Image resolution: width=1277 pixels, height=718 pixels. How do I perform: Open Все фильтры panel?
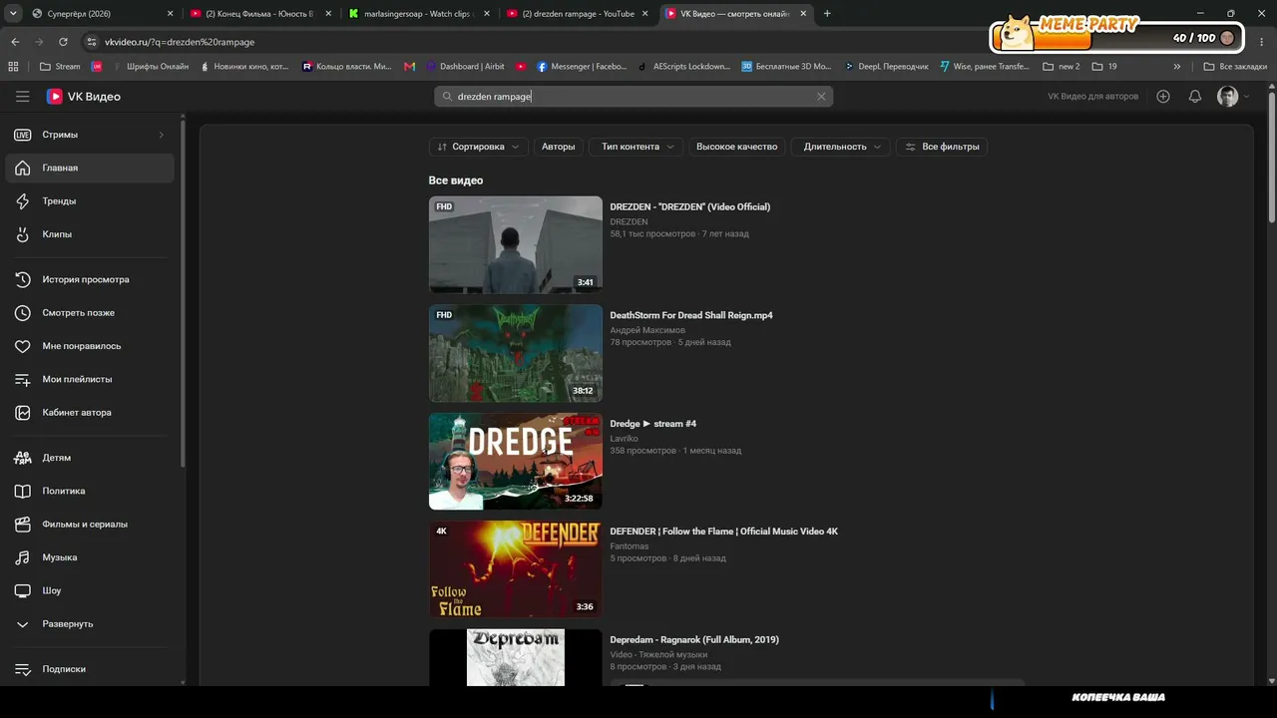[x=942, y=147]
